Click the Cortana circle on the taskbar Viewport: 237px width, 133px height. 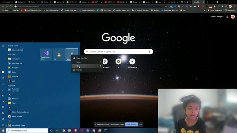point(51,130)
